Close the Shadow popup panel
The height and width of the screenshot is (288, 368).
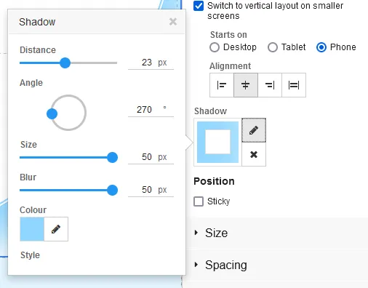[x=173, y=22]
